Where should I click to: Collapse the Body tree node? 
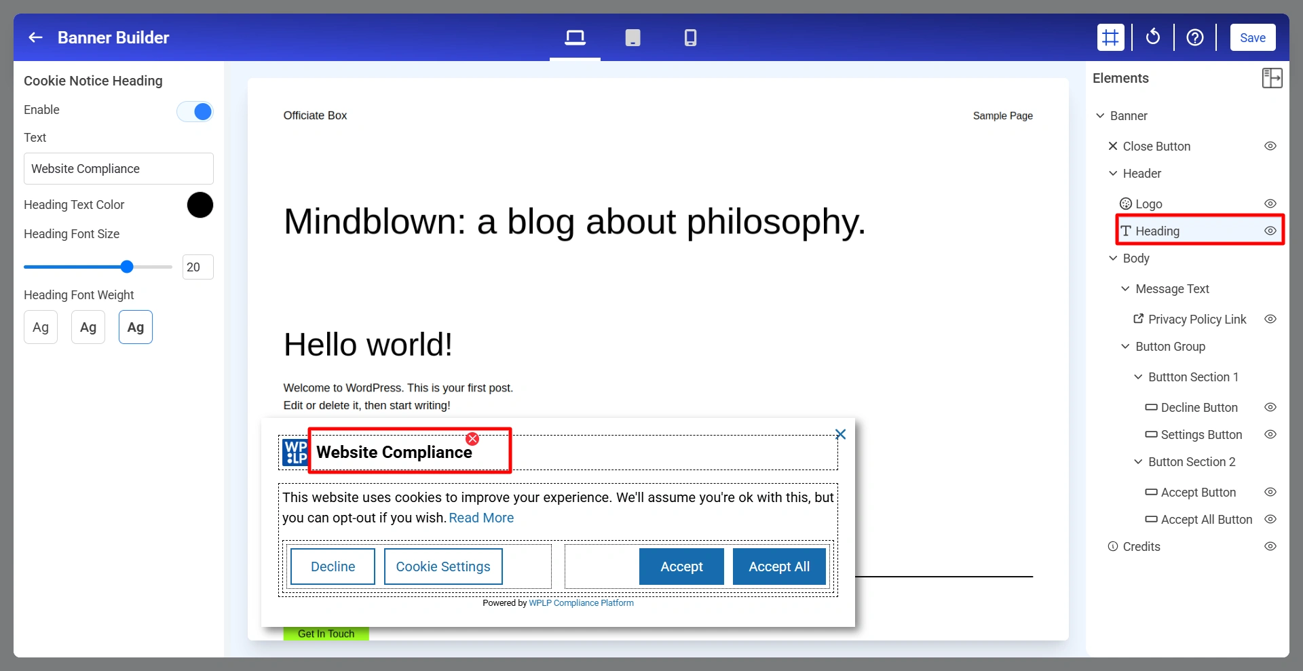pyautogui.click(x=1113, y=258)
